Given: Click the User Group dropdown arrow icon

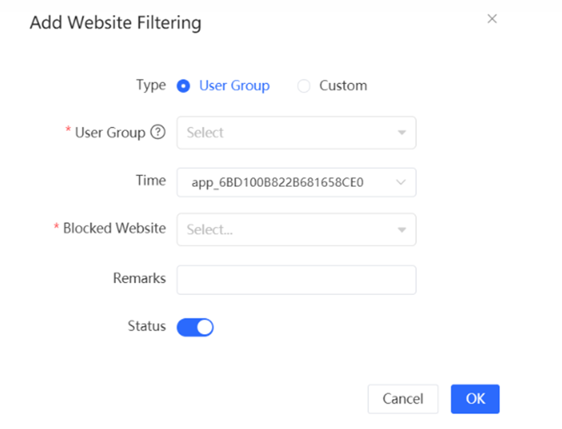Looking at the screenshot, I should click(402, 133).
